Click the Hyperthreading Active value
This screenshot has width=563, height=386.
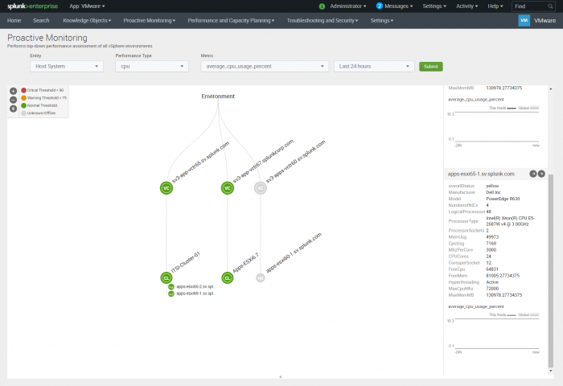pos(492,282)
